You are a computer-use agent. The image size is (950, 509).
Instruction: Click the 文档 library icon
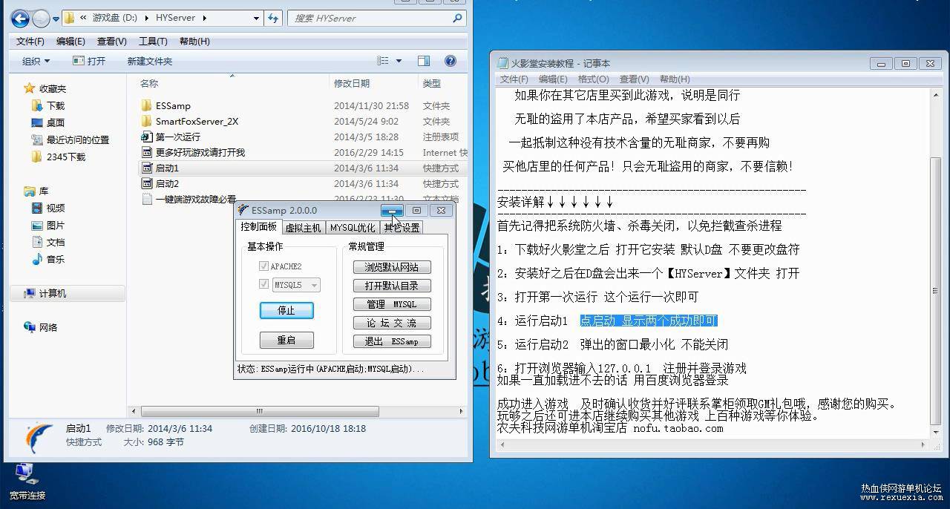[37, 242]
